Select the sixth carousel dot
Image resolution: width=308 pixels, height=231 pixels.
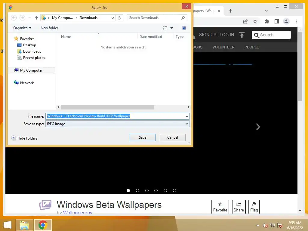tap(174, 190)
